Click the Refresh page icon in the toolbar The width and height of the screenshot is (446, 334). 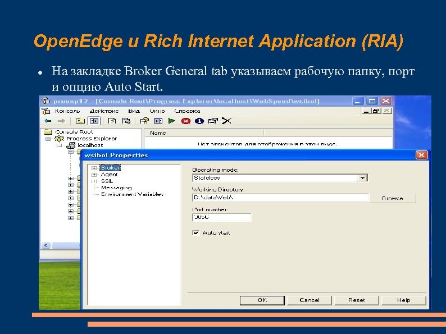pyautogui.click(x=112, y=121)
